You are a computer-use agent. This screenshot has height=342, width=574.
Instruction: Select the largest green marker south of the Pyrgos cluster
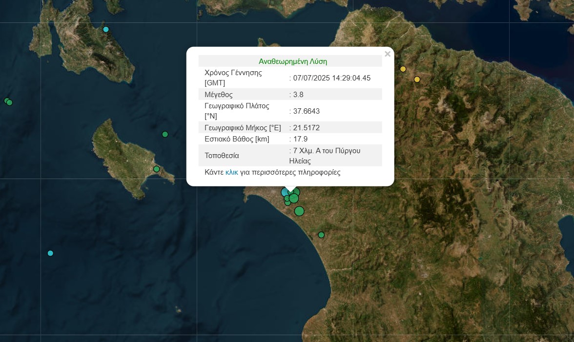point(299,211)
